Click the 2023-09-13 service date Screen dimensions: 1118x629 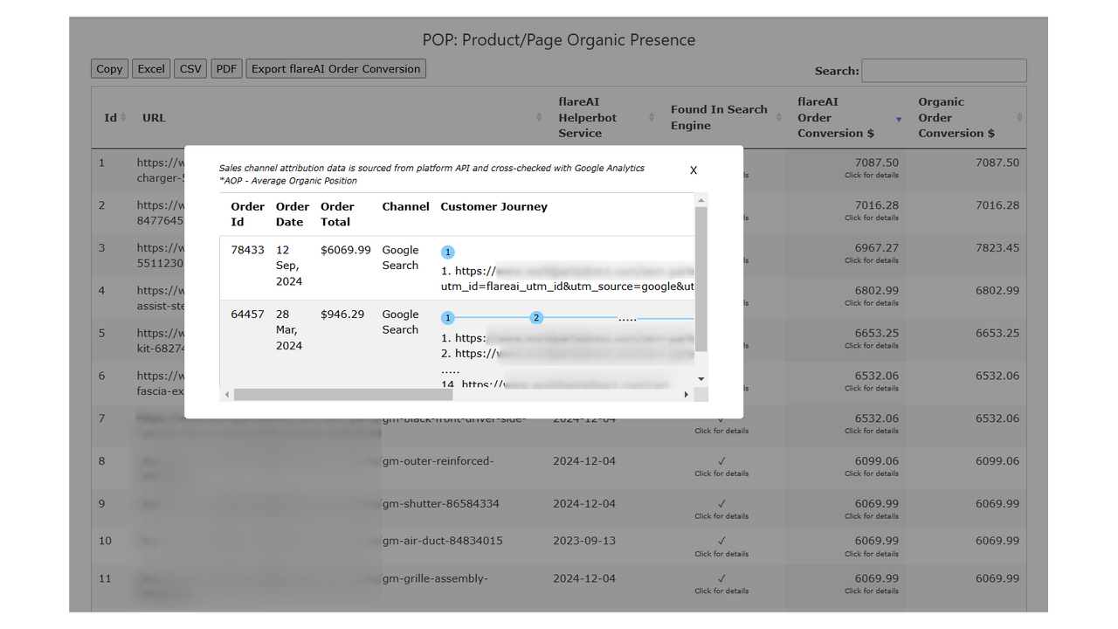point(584,541)
